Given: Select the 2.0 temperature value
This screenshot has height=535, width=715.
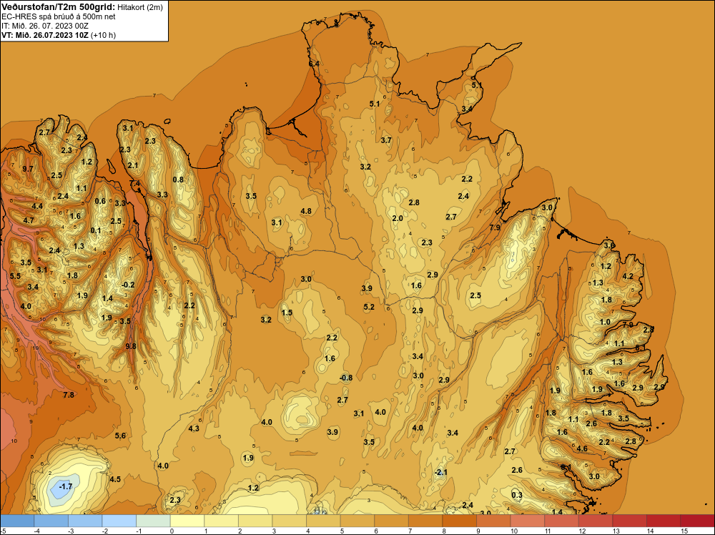Looking at the screenshot, I should pos(398,218).
